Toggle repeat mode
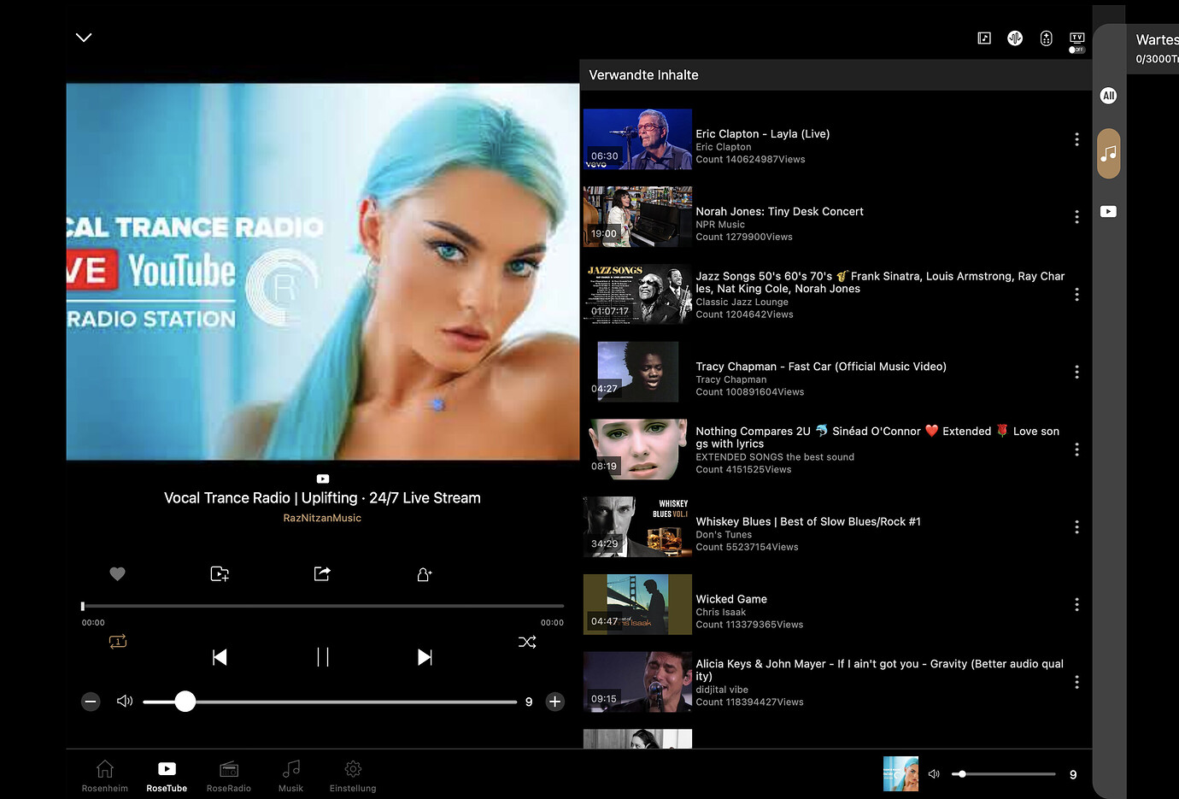Viewport: 1179px width, 799px height. (x=118, y=641)
